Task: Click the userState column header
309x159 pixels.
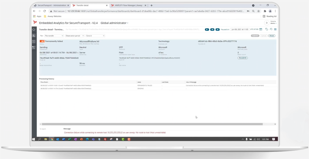Action: point(165,82)
